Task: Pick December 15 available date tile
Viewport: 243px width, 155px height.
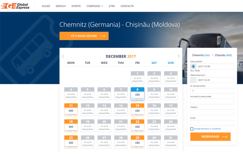Action: pos(138,109)
